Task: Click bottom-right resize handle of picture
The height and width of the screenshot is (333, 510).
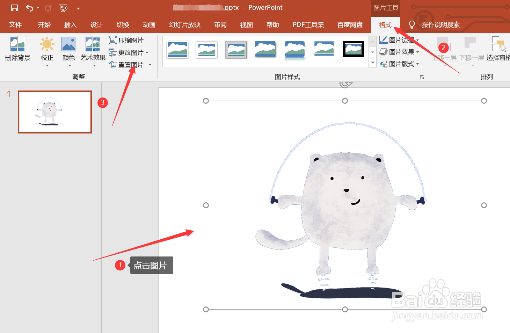Action: click(x=484, y=309)
